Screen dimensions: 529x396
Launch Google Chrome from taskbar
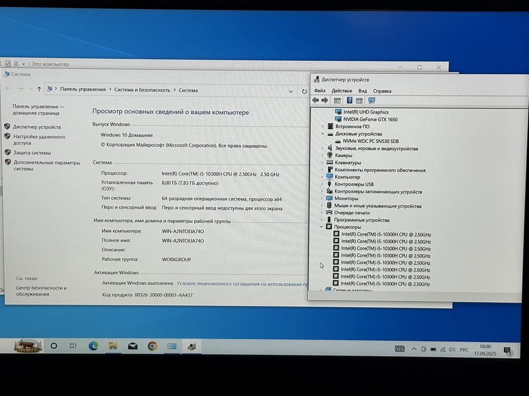click(x=152, y=346)
